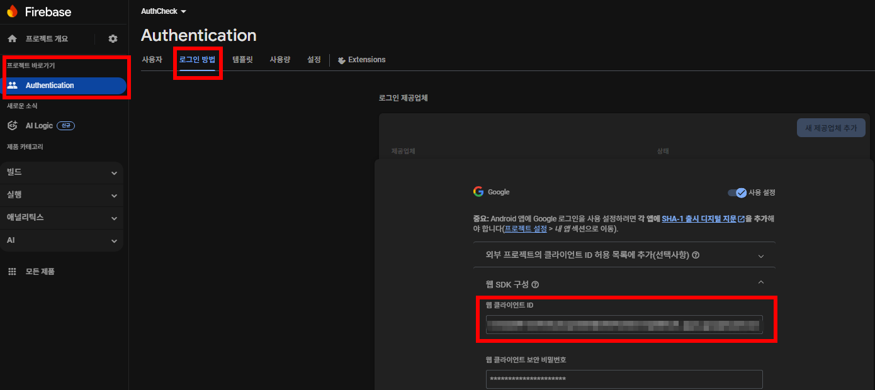Select Authentication in the sidebar
Screen dimensions: 875x390
click(x=64, y=86)
